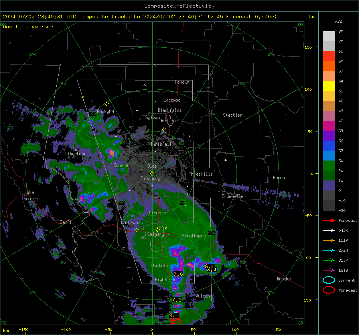The width and height of the screenshot is (359, 335).
Task: Click the Sundre town label
Action: (x=121, y=165)
